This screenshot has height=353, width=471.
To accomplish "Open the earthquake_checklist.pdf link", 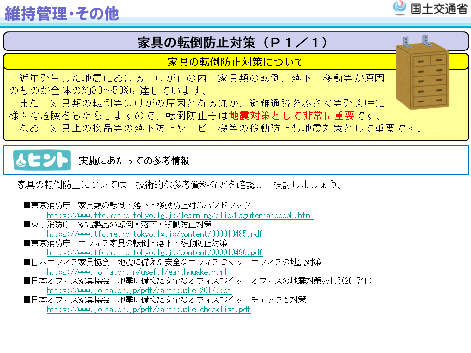I will (149, 309).
